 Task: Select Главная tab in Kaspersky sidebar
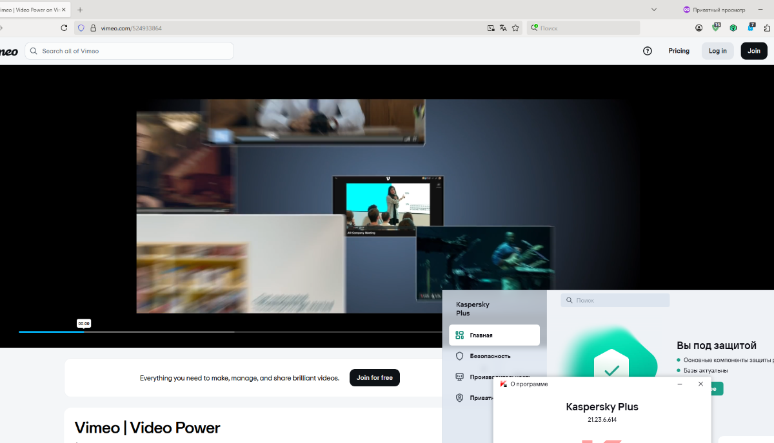[x=494, y=335]
